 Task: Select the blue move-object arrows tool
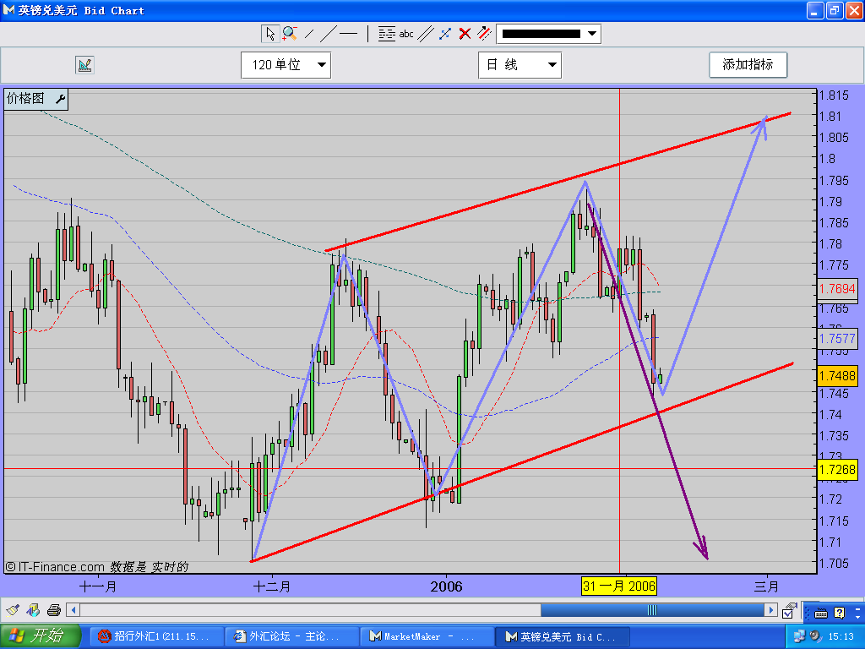(445, 34)
